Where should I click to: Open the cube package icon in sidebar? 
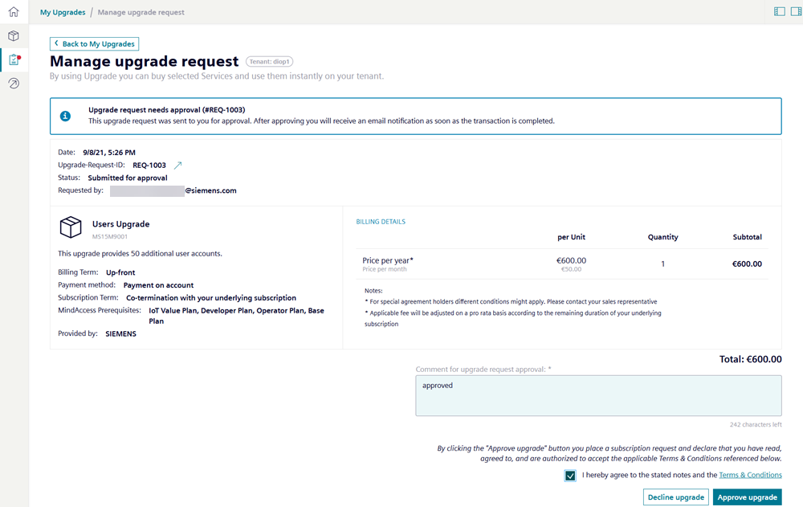[14, 36]
